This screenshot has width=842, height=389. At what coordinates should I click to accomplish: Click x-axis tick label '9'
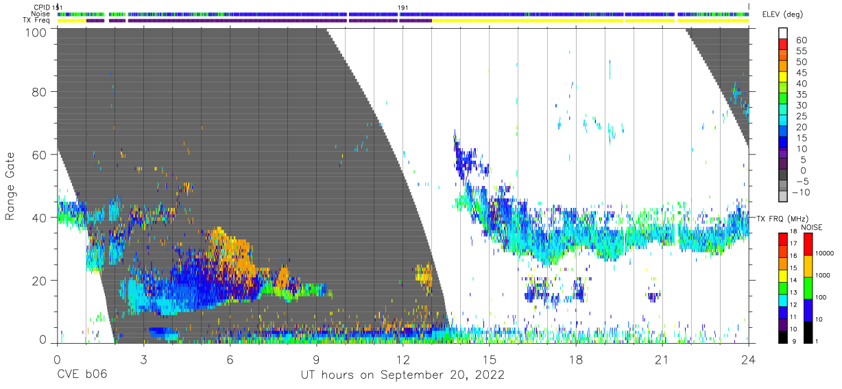[316, 359]
